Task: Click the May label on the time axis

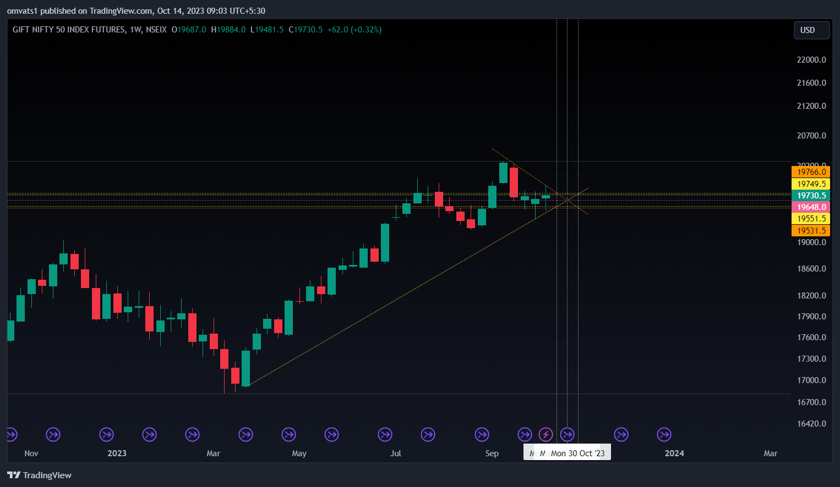Action: 299,453
